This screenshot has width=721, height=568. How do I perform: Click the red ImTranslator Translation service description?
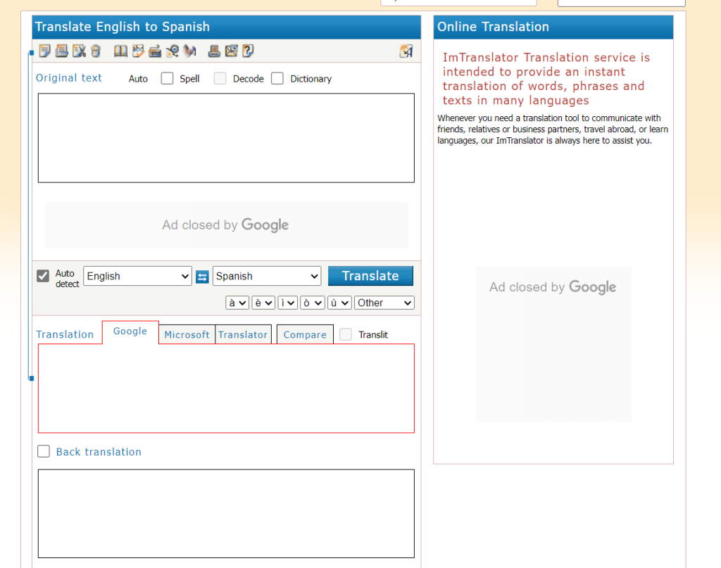[546, 79]
